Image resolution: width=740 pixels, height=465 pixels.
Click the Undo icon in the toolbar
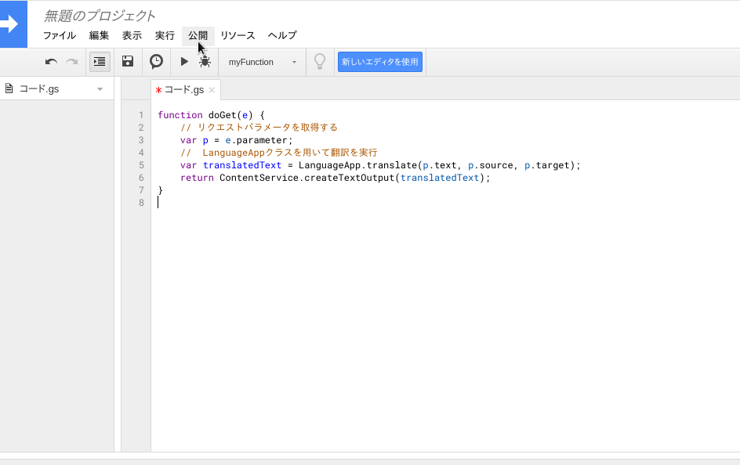pyautogui.click(x=50, y=61)
